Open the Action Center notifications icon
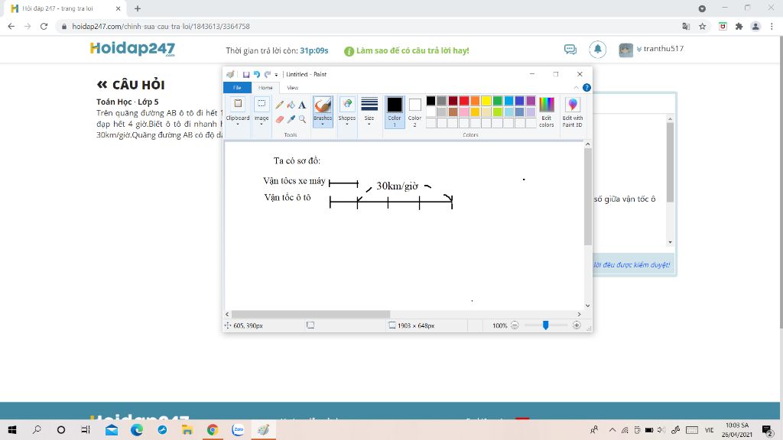783x440 pixels. coord(767,429)
